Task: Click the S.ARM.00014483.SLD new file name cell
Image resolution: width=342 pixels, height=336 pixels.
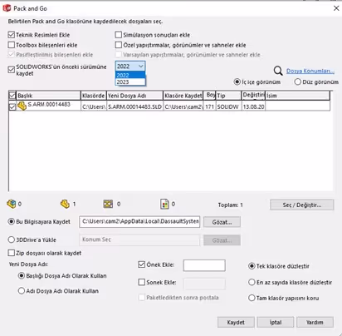Action: 134,106
